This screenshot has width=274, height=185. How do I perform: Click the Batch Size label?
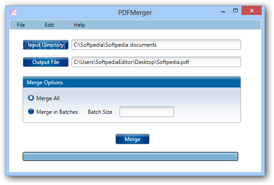tap(100, 112)
